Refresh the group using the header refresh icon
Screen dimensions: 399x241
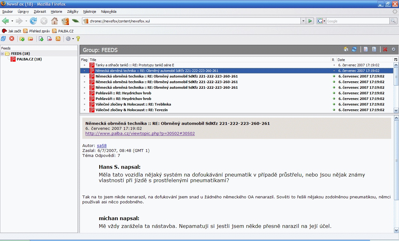click(x=354, y=49)
